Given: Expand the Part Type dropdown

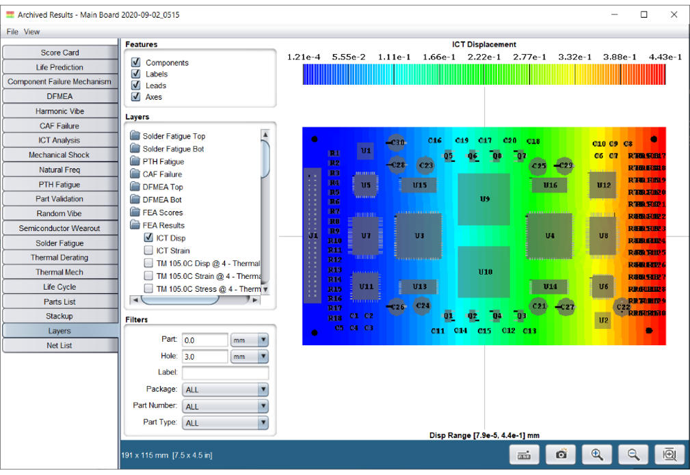Looking at the screenshot, I should [x=225, y=423].
